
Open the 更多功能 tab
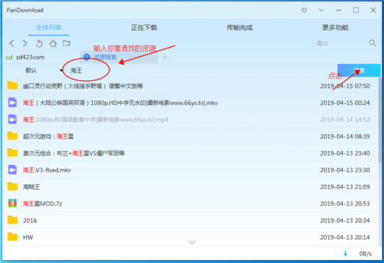[x=335, y=28]
